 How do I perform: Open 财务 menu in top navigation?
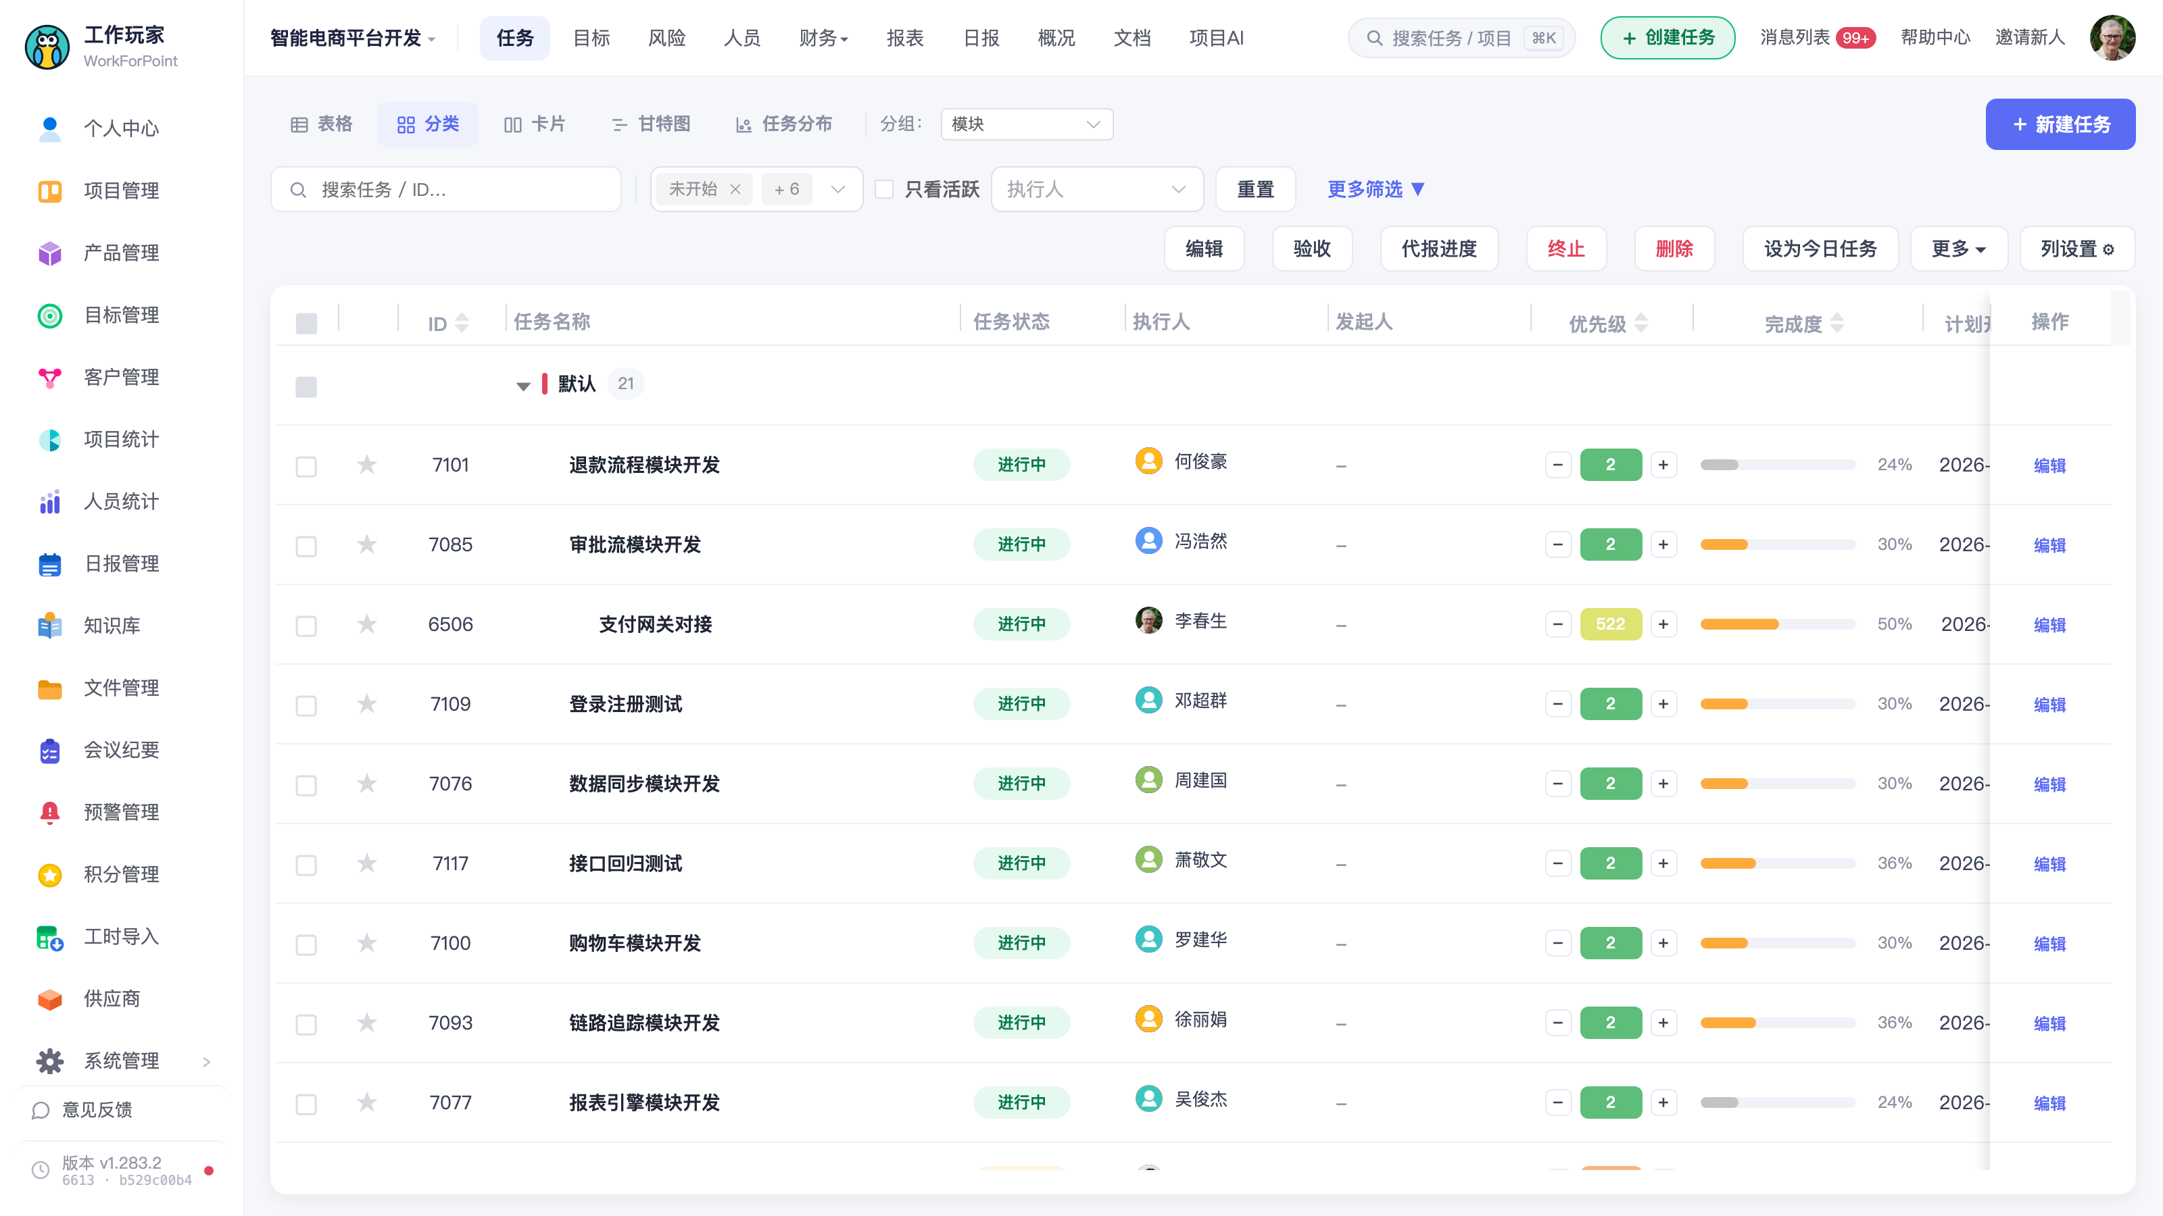(823, 38)
